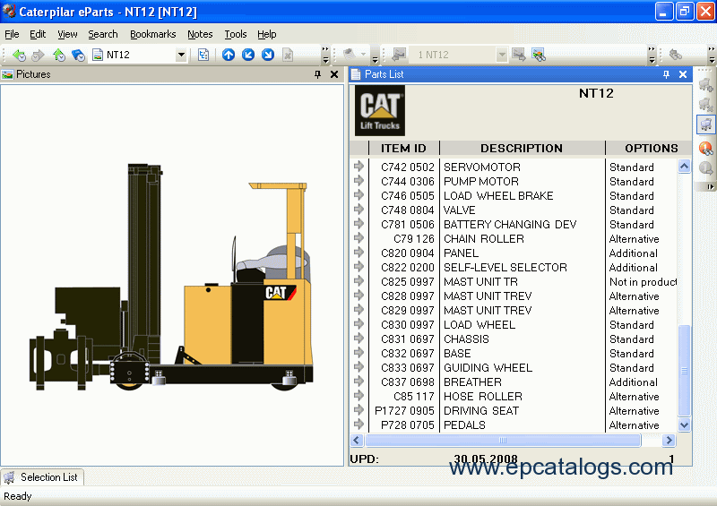Select item ID C748 0804

click(x=408, y=210)
